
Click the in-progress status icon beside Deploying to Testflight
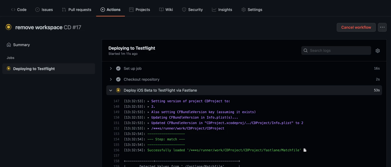tap(8, 69)
